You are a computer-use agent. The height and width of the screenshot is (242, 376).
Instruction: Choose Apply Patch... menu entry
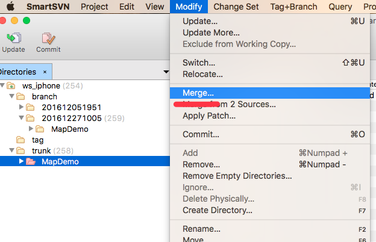pyautogui.click(x=270, y=116)
